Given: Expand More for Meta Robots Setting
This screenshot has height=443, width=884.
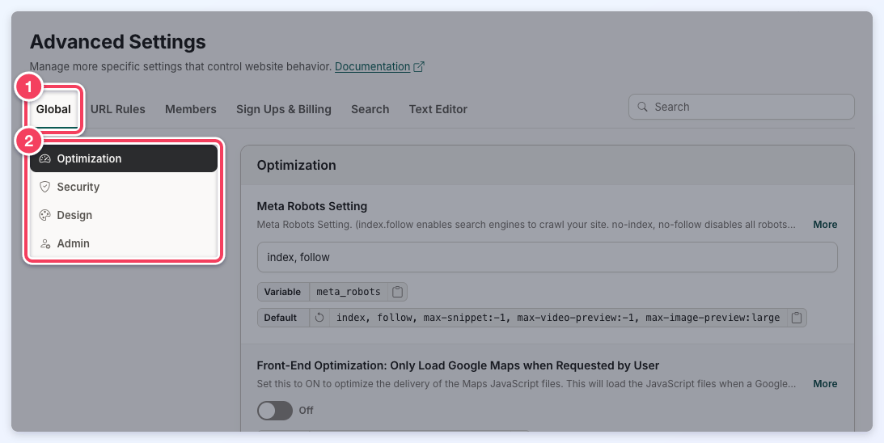Looking at the screenshot, I should 825,224.
